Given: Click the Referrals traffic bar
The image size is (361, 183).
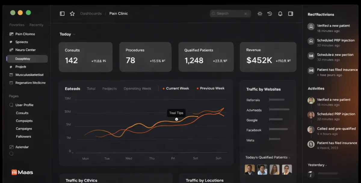Looking at the screenshot, I should pyautogui.click(x=277, y=99).
